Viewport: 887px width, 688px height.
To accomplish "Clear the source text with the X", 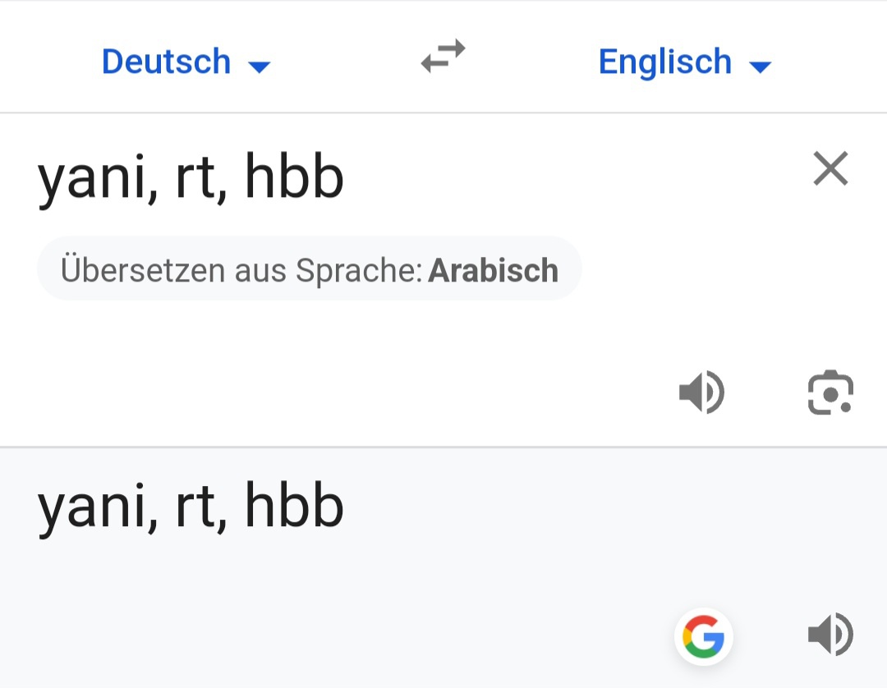I will pos(830,169).
